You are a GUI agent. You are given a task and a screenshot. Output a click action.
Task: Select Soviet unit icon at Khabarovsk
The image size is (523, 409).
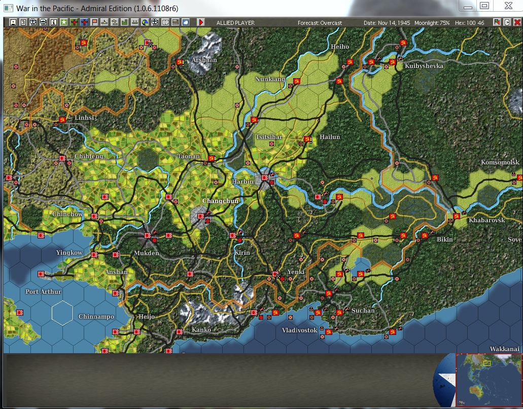(x=456, y=216)
